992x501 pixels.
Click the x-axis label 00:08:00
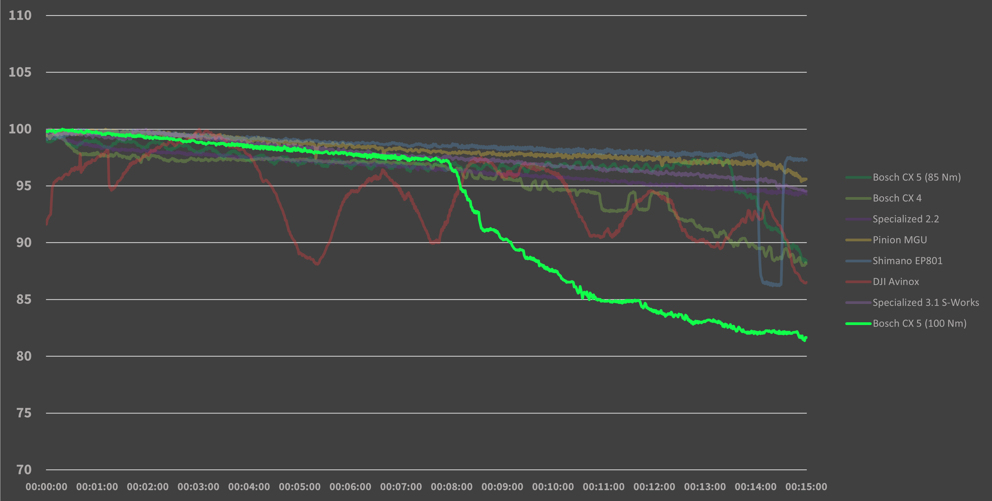452,487
